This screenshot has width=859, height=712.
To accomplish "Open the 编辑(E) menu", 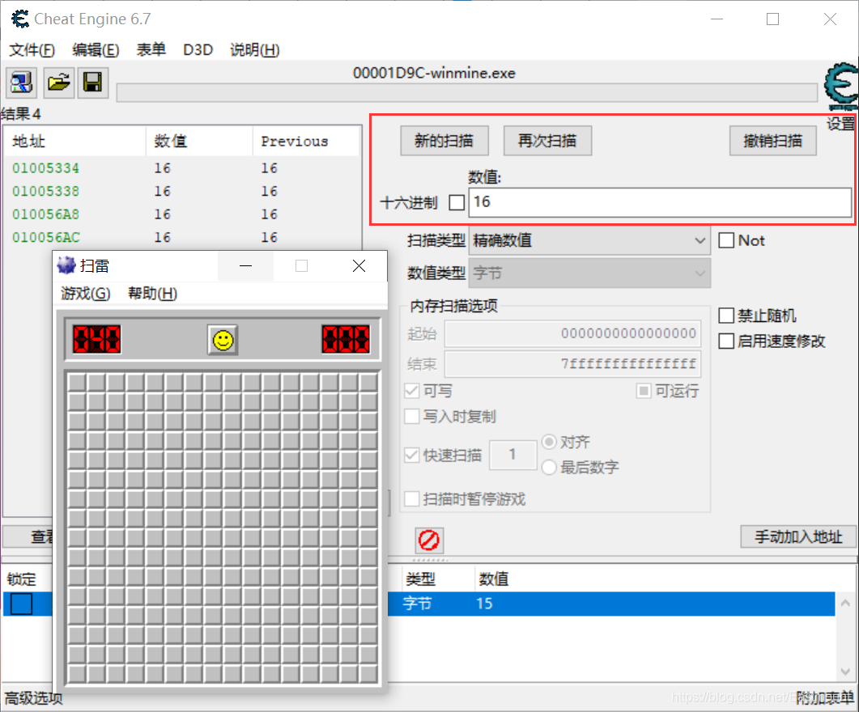I will tap(96, 50).
